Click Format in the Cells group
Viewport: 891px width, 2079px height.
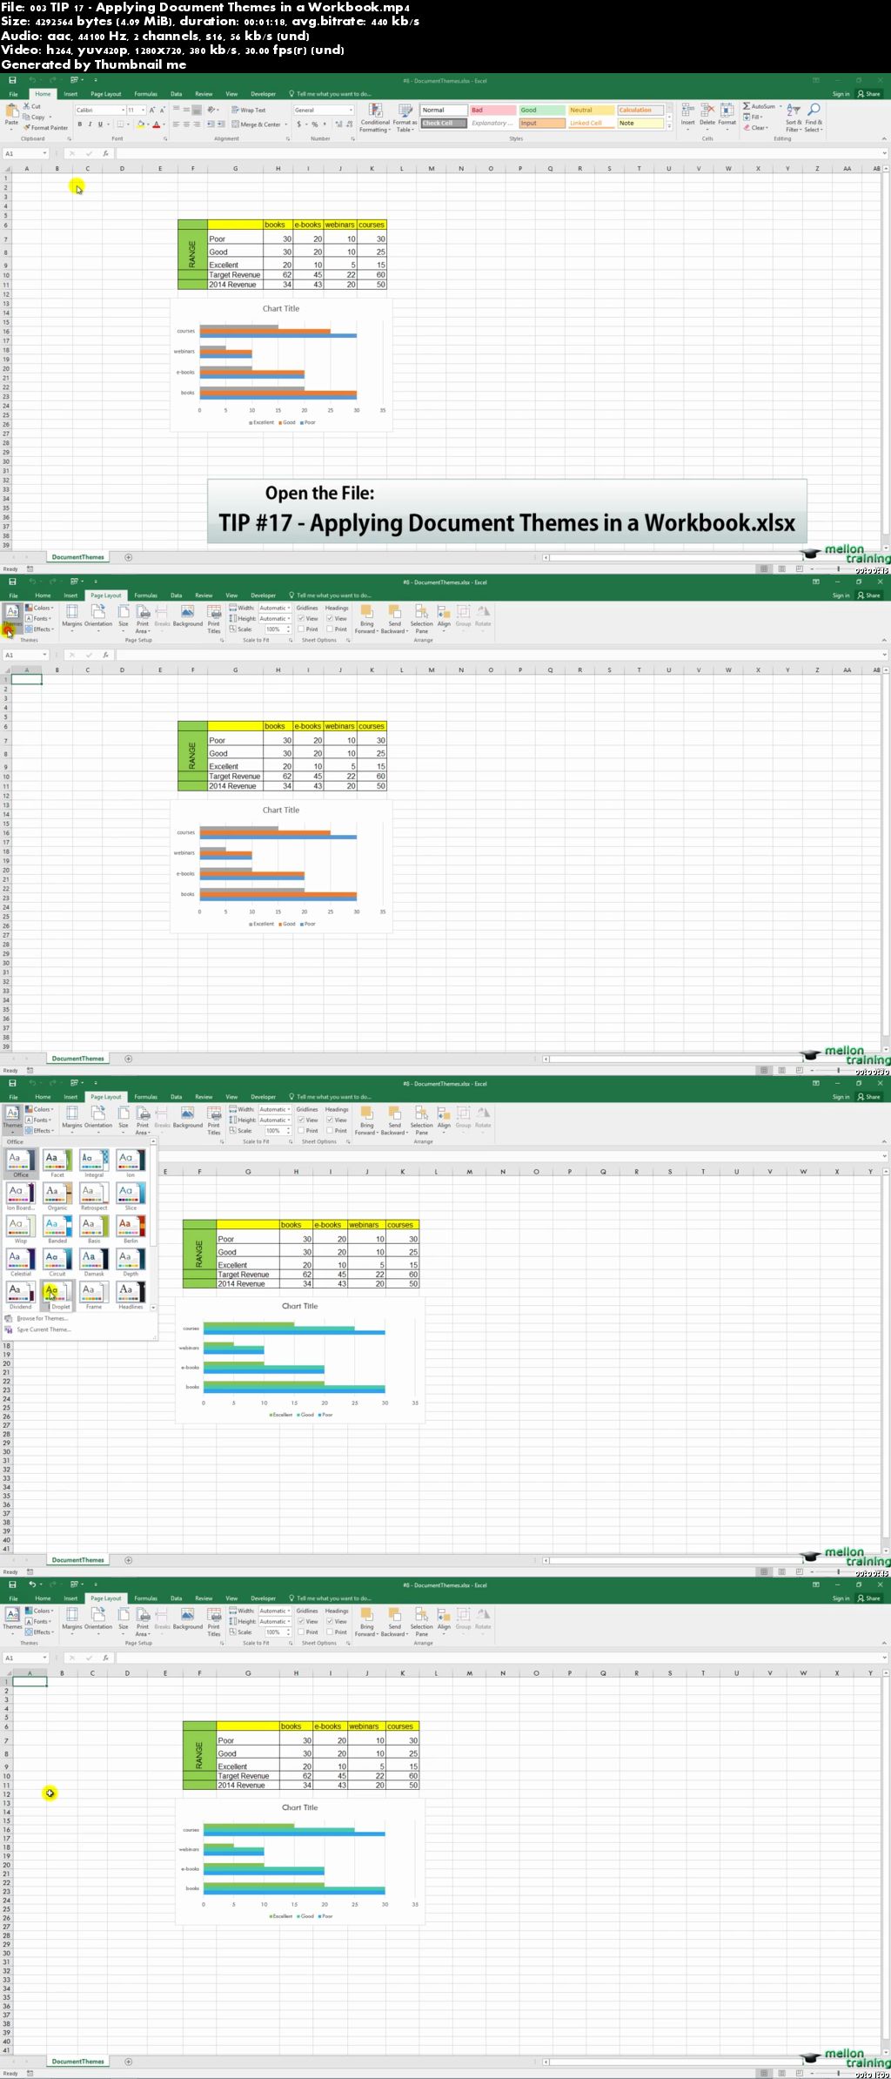pyautogui.click(x=727, y=116)
